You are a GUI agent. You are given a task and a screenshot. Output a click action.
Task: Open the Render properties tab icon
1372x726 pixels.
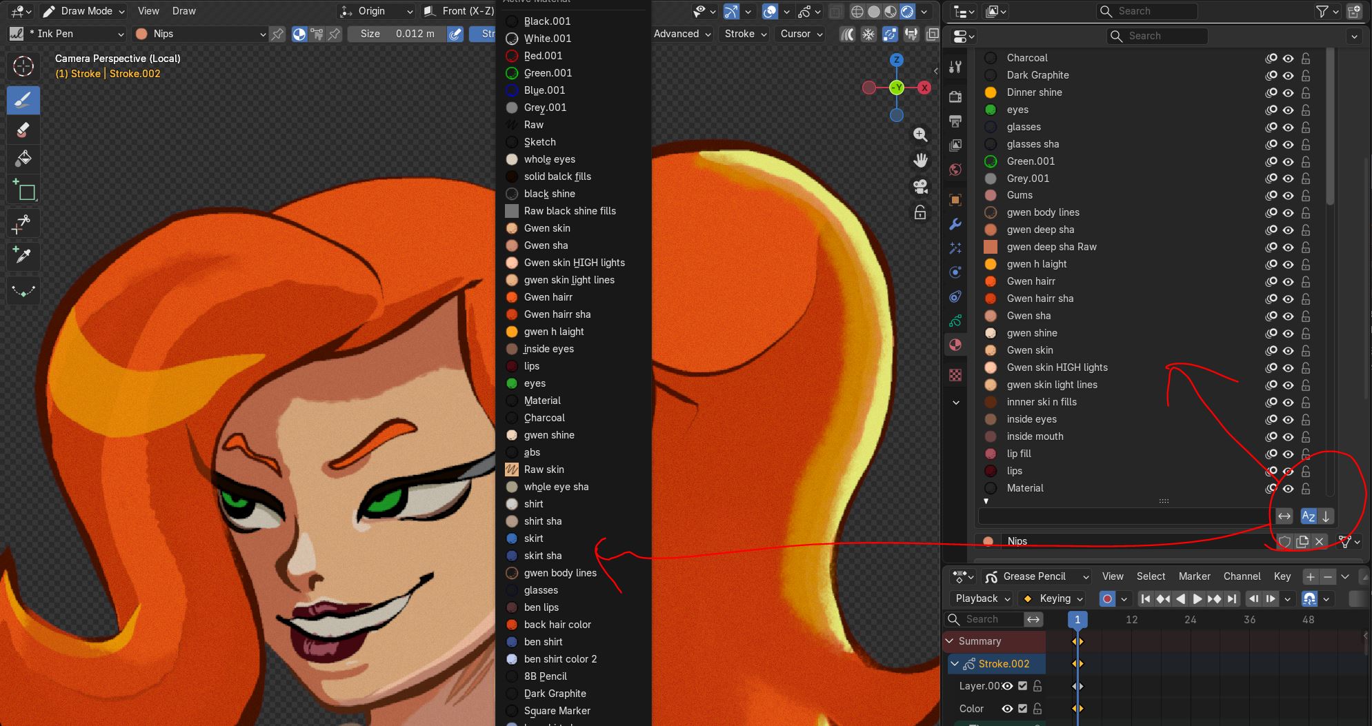[x=955, y=97]
